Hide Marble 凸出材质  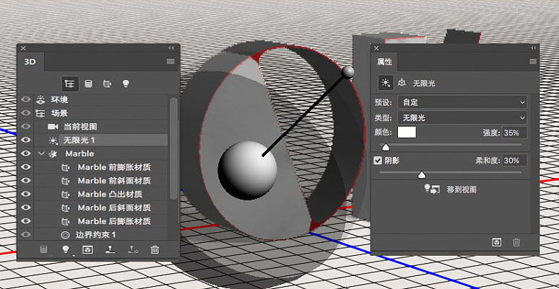26,195
